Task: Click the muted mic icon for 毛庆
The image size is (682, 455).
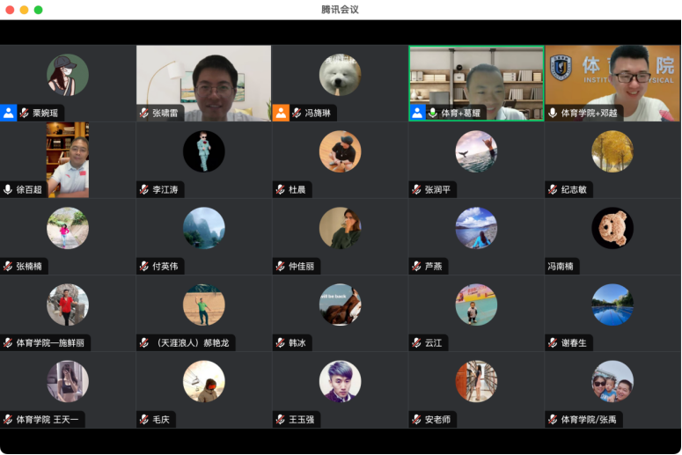Action: (x=144, y=420)
